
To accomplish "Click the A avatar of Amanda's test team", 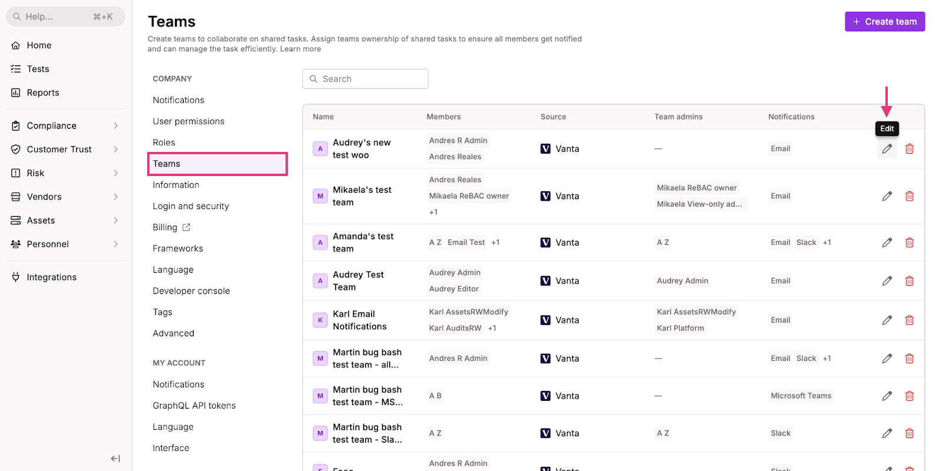I will [x=320, y=243].
